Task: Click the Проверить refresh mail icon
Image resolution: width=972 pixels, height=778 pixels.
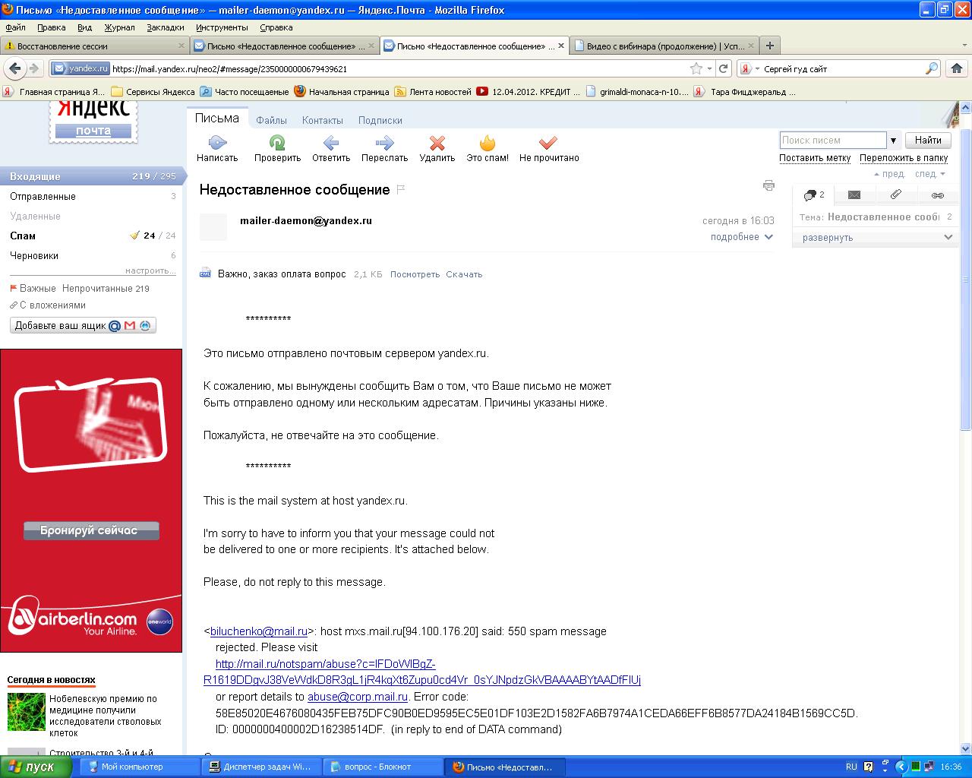Action: coord(277,142)
